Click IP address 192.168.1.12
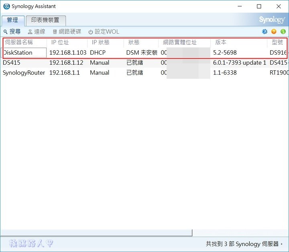Viewport: 289px width, 252px height. [x=66, y=63]
